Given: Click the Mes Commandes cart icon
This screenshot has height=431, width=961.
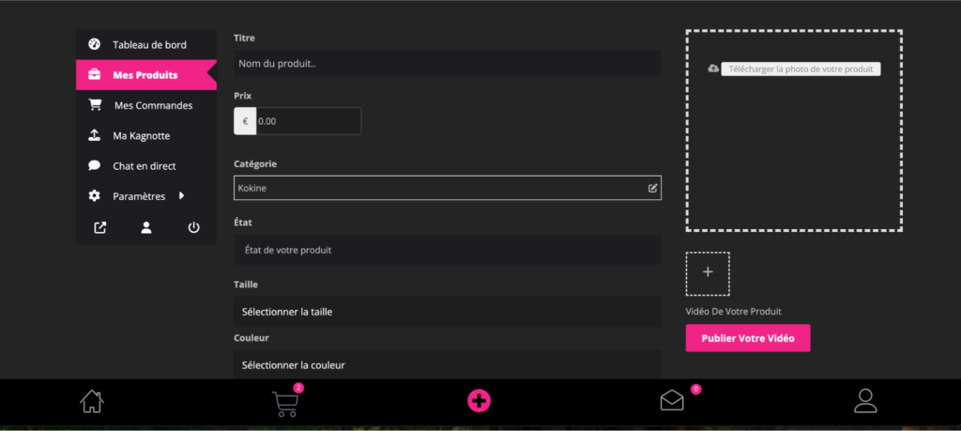Looking at the screenshot, I should point(95,105).
